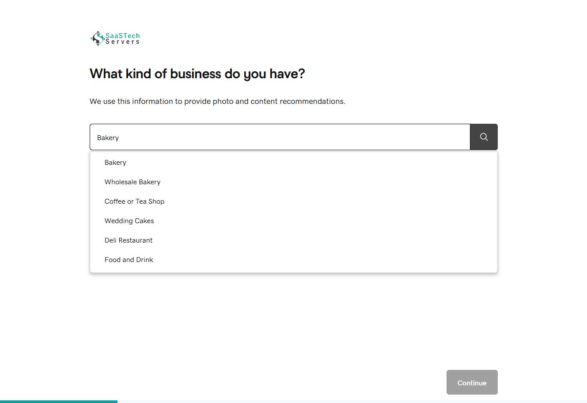Click the photo and content recommendations description
Image resolution: width=587 pixels, height=403 pixels.
click(x=217, y=101)
